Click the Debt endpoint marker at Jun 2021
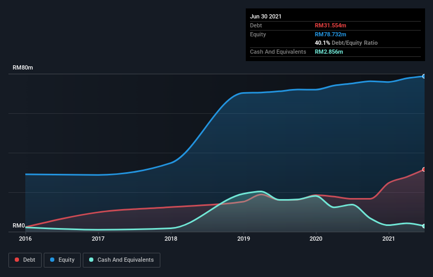The width and height of the screenshot is (433, 277). point(424,170)
